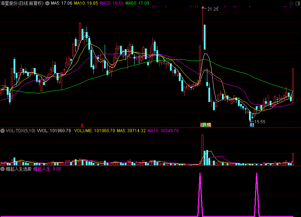Open the 跌榜 event marker

(206, 125)
